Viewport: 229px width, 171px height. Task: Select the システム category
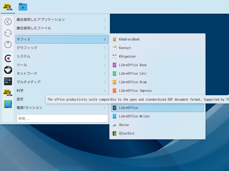[x=62, y=56]
